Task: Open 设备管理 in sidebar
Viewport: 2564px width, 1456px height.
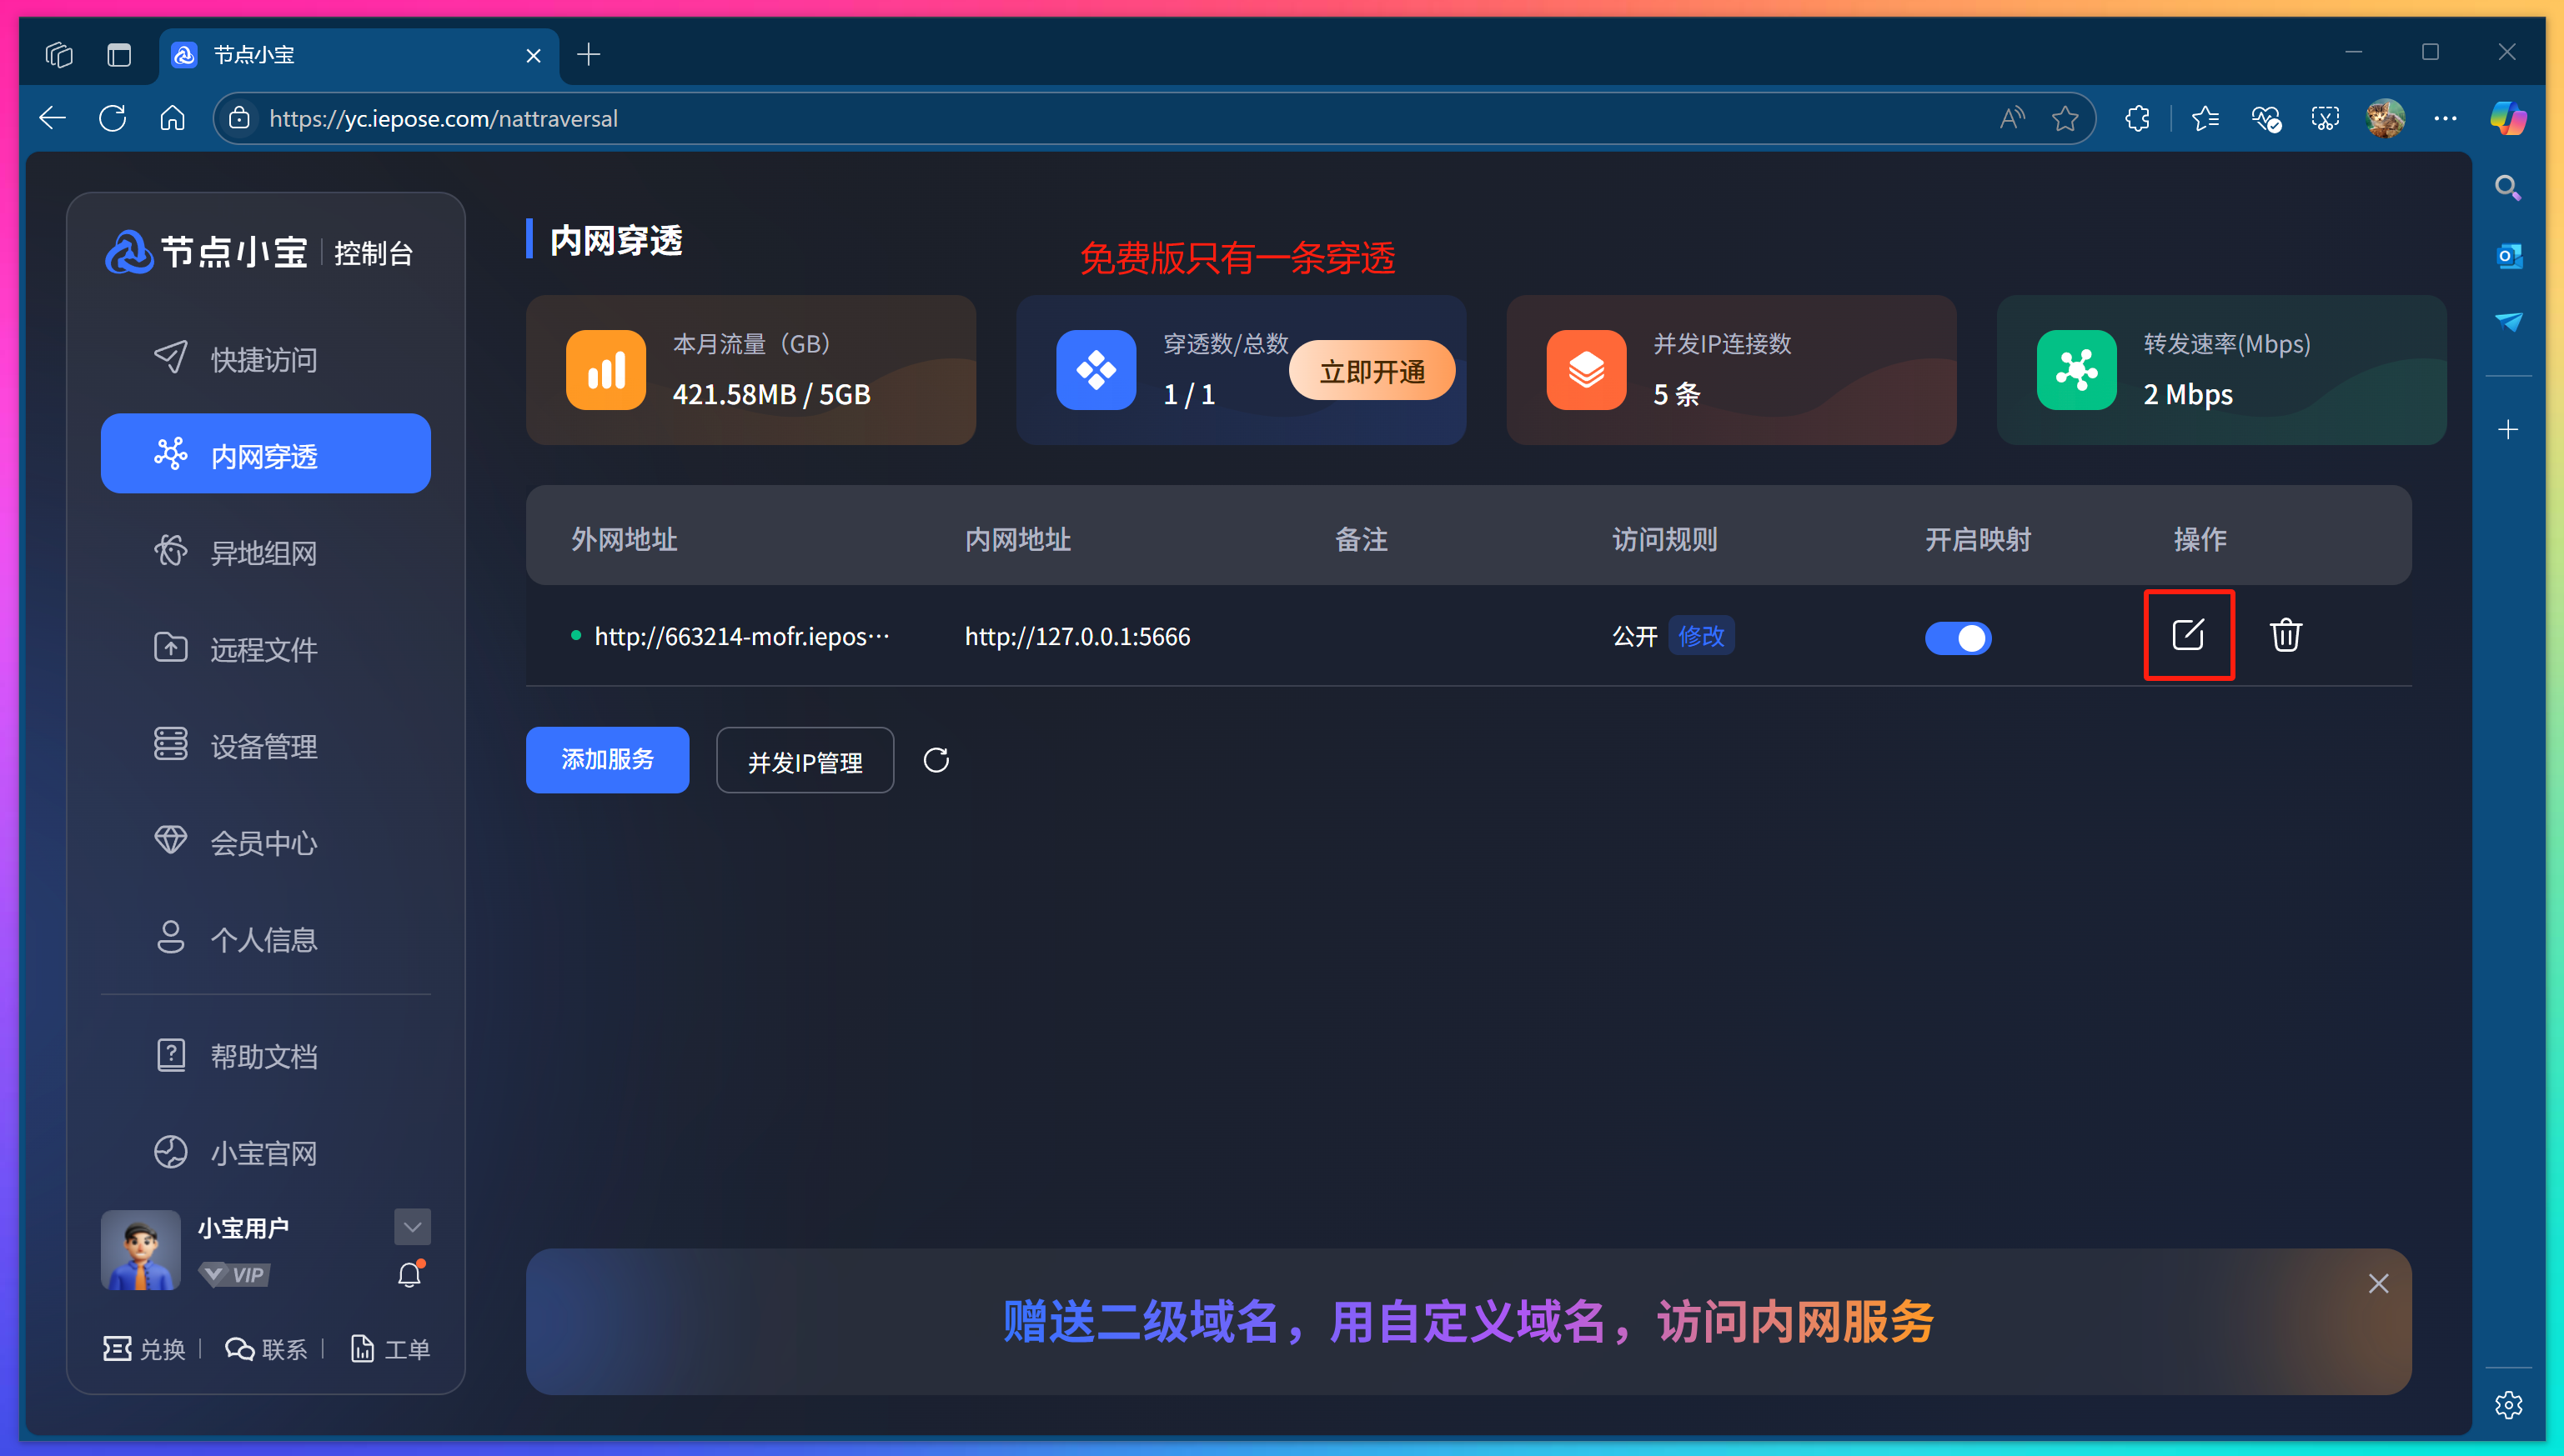Action: click(264, 745)
